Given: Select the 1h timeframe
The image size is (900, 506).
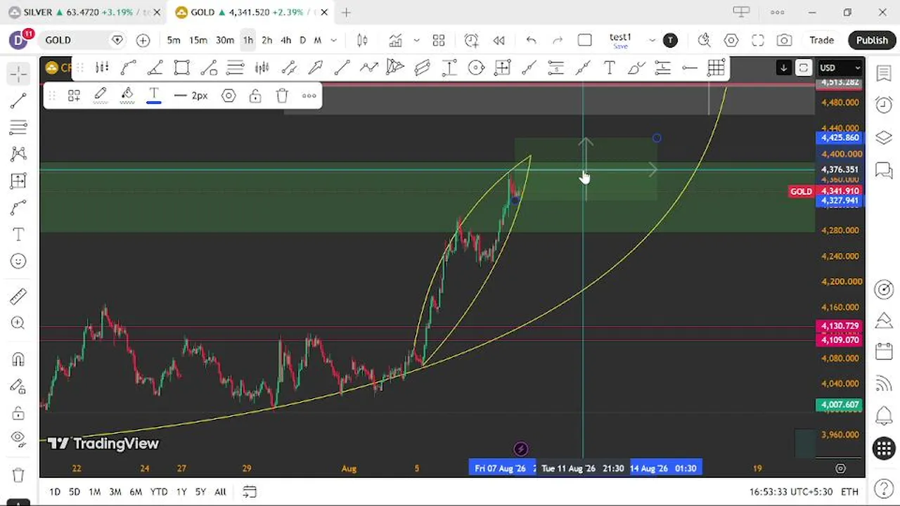Looking at the screenshot, I should click(248, 40).
